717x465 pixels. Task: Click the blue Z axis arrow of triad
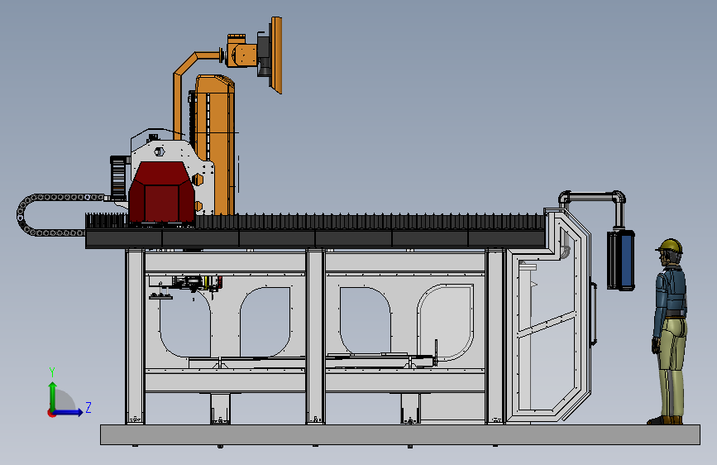[69, 412]
